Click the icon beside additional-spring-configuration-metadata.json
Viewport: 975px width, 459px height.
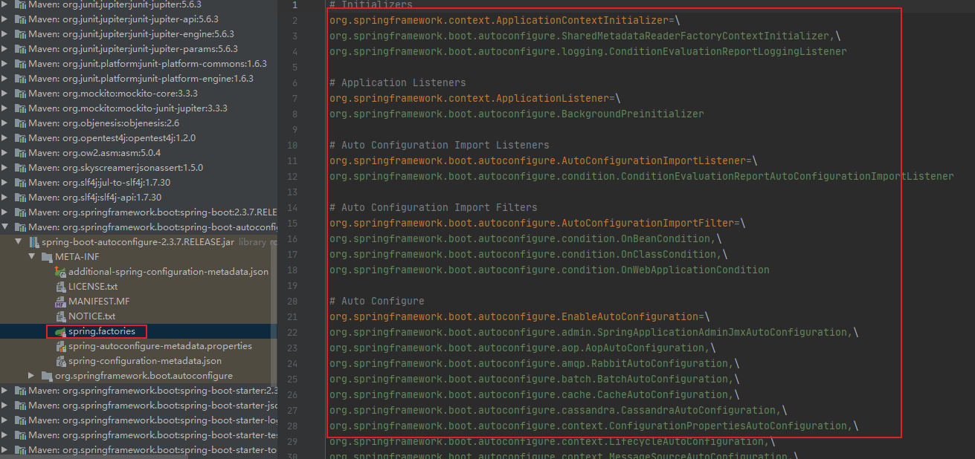point(59,271)
